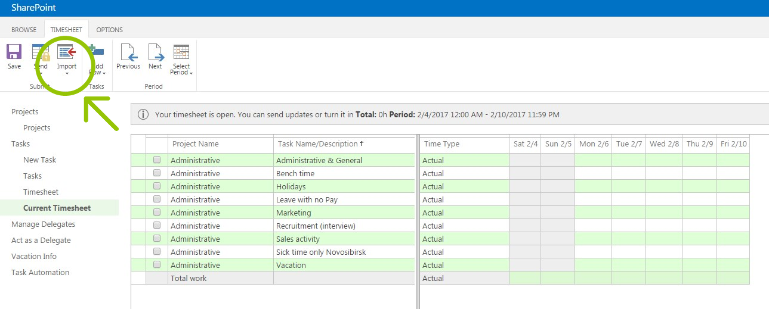The image size is (769, 309).
Task: Tick checkbox for Leave with no Pay
Action: pyautogui.click(x=157, y=199)
